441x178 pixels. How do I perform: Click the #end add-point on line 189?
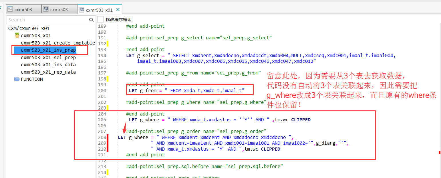point(145,26)
